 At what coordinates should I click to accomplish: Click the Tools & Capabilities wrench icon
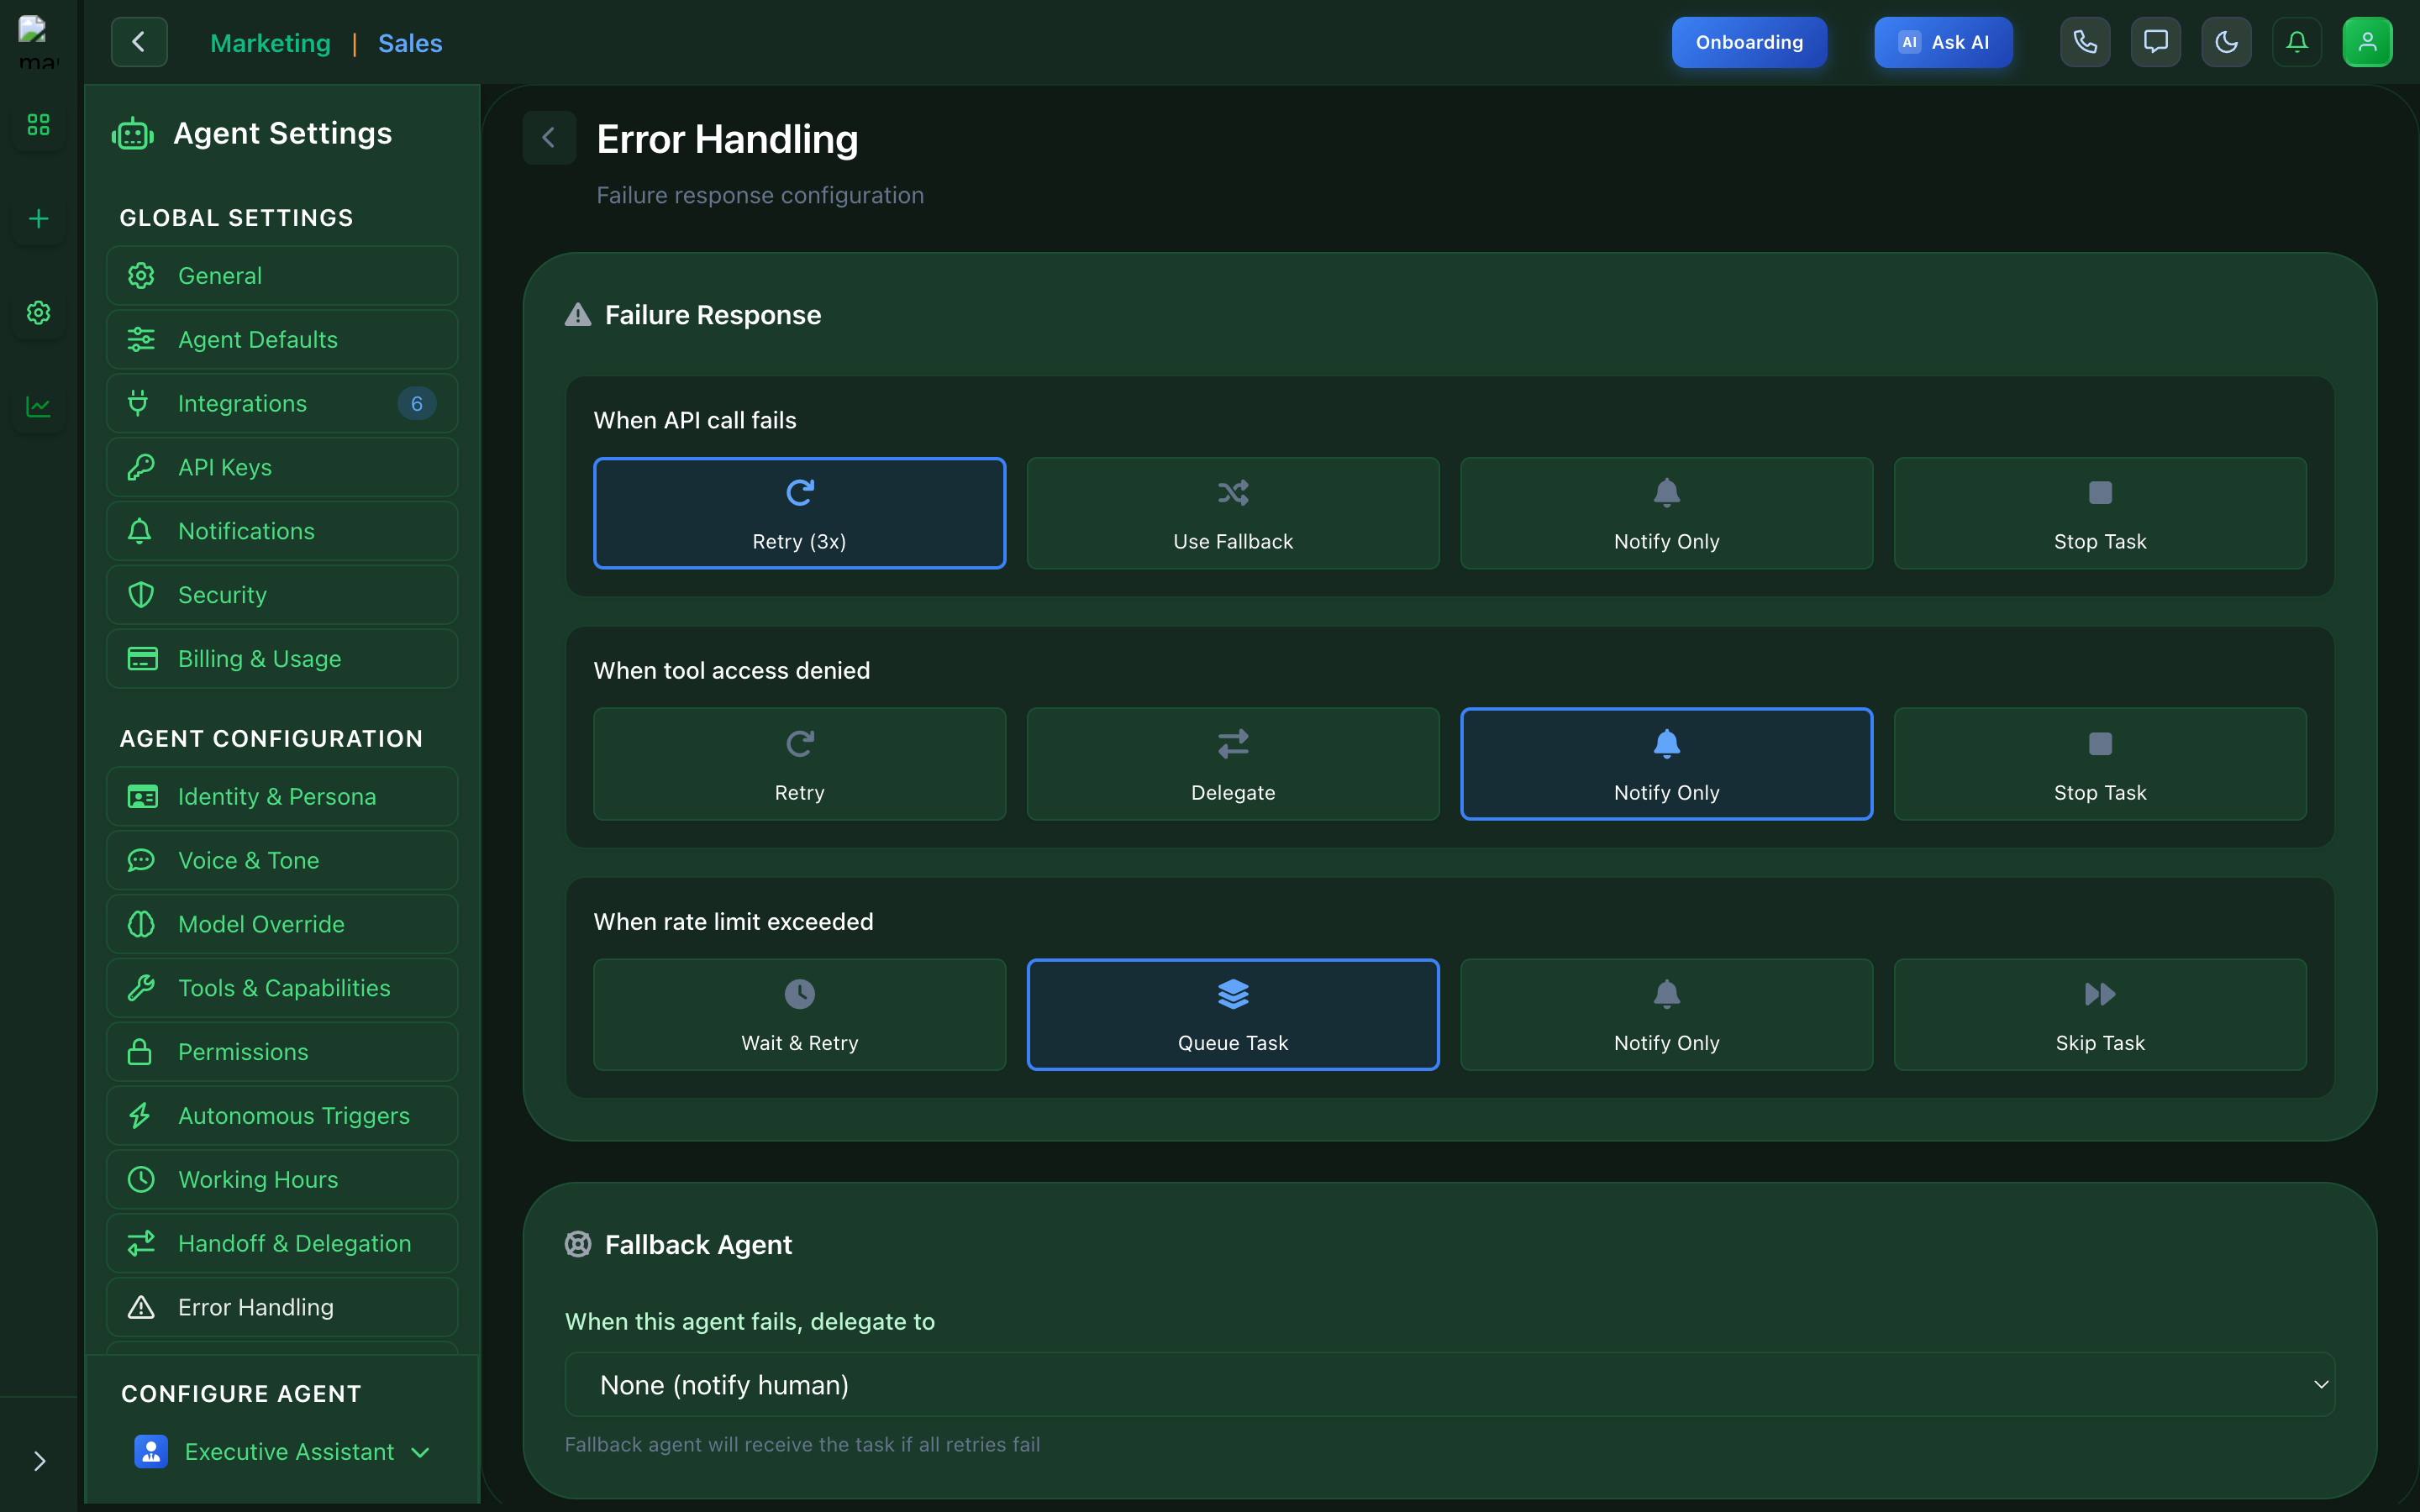click(x=141, y=988)
